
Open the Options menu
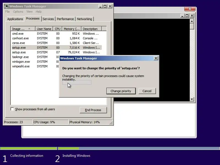[18, 12]
